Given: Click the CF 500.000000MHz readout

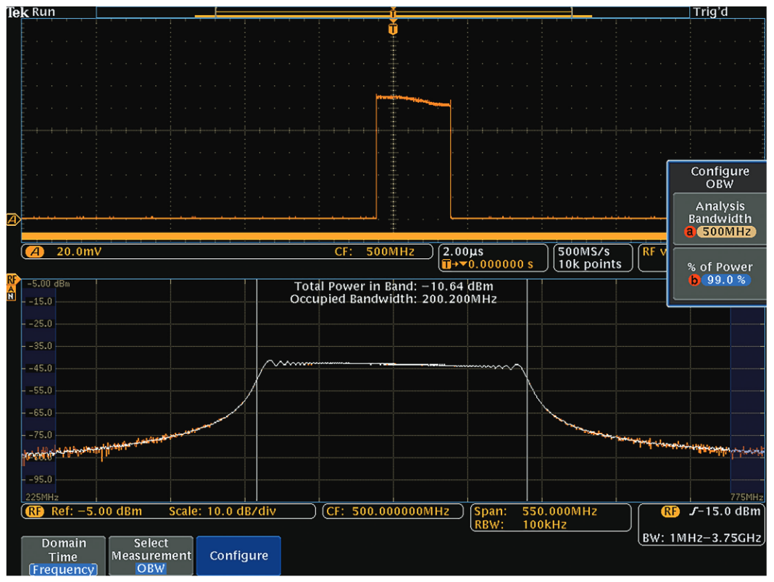Looking at the screenshot, I should point(392,511).
